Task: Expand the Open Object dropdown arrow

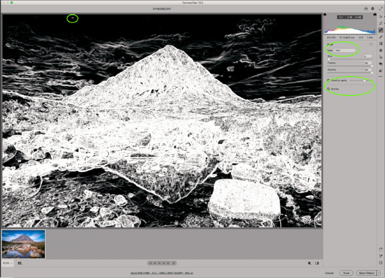Action: (380, 272)
